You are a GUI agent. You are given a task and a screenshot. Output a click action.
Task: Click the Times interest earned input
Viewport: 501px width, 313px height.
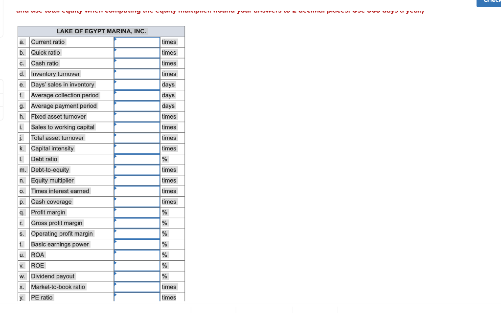tap(137, 191)
